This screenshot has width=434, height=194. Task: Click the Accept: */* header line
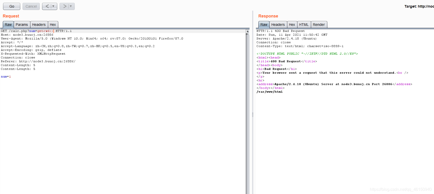pos(12,42)
